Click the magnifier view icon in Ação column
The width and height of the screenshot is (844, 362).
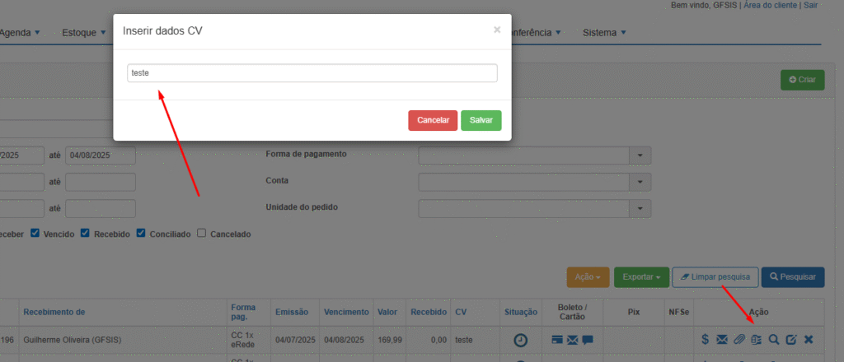774,339
